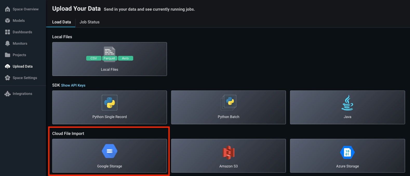
Task: Select the Python Batch card
Action: [228, 107]
